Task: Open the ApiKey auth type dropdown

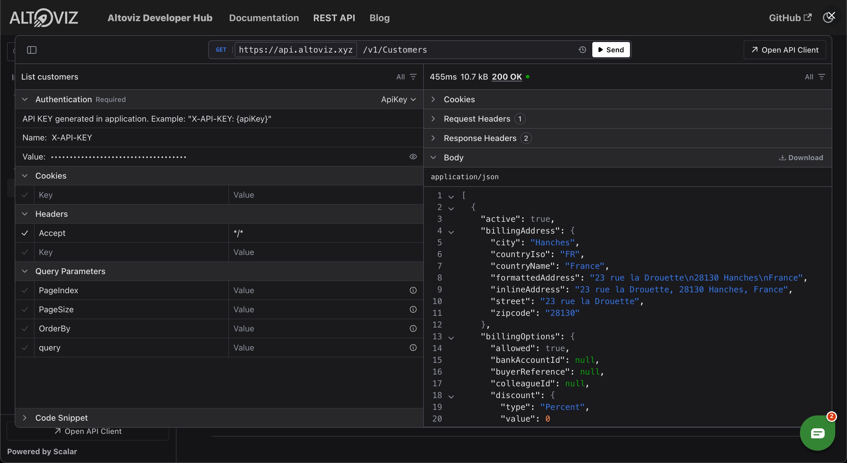Action: (x=399, y=99)
